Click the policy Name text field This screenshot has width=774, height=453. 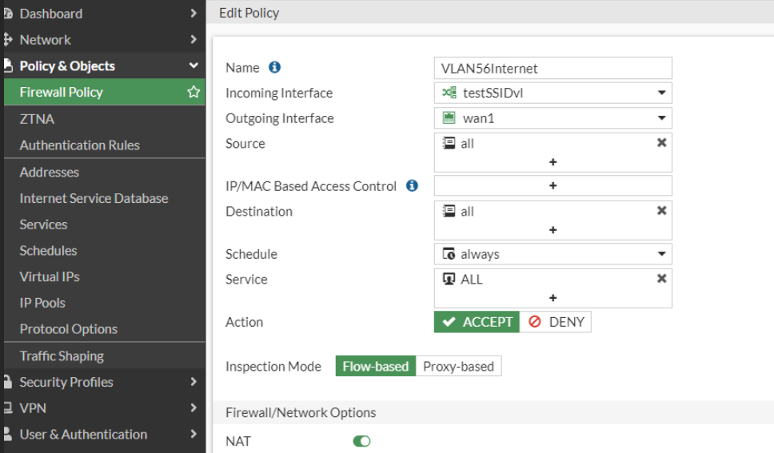click(x=553, y=68)
